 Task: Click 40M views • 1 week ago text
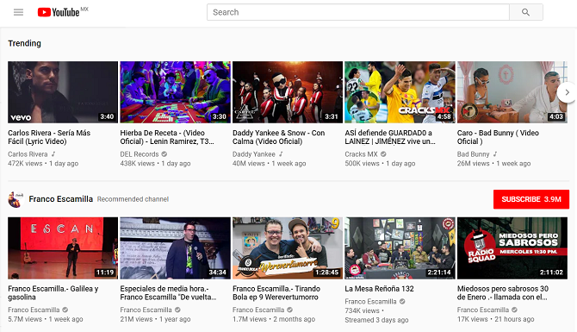(269, 163)
